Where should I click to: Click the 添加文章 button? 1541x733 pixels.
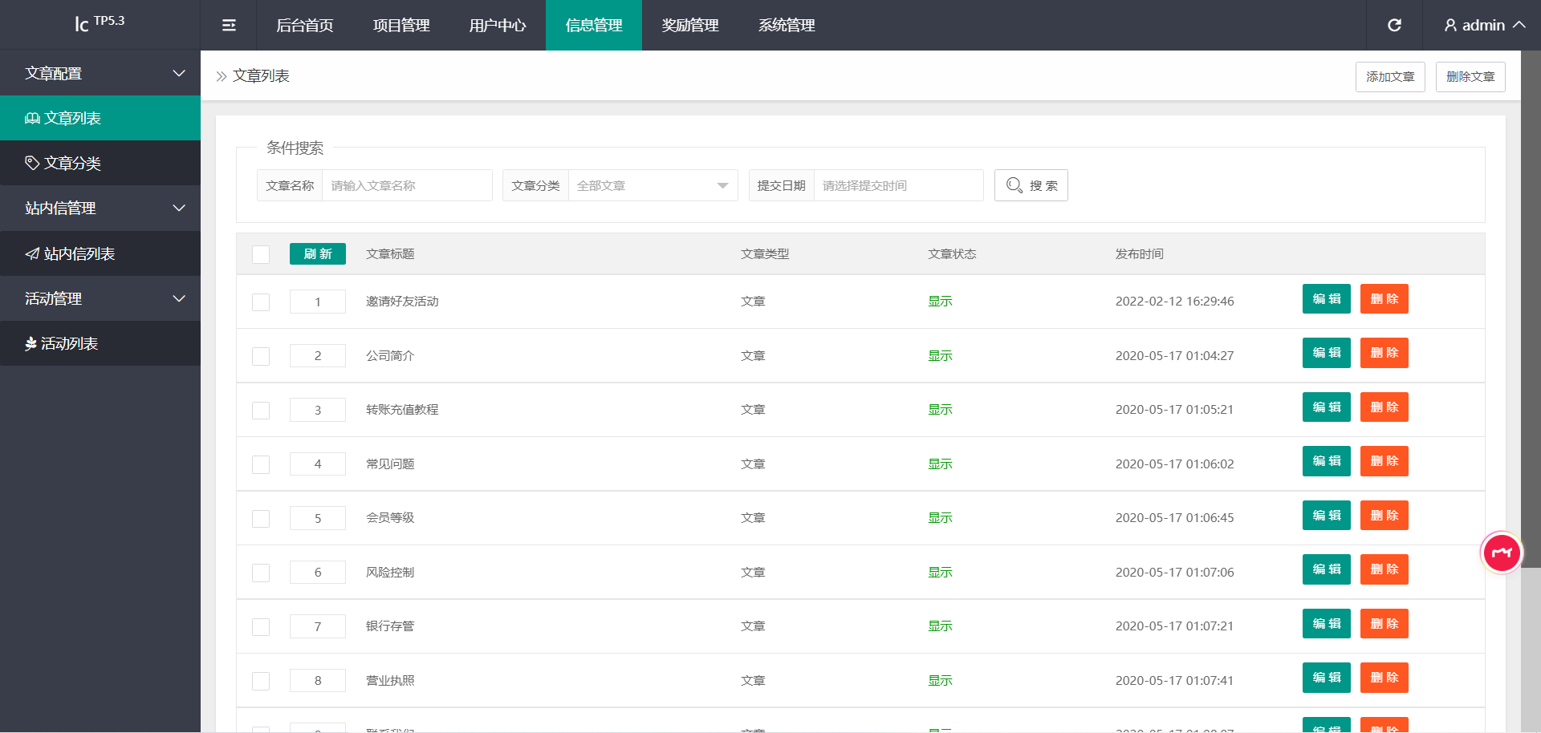click(1389, 77)
